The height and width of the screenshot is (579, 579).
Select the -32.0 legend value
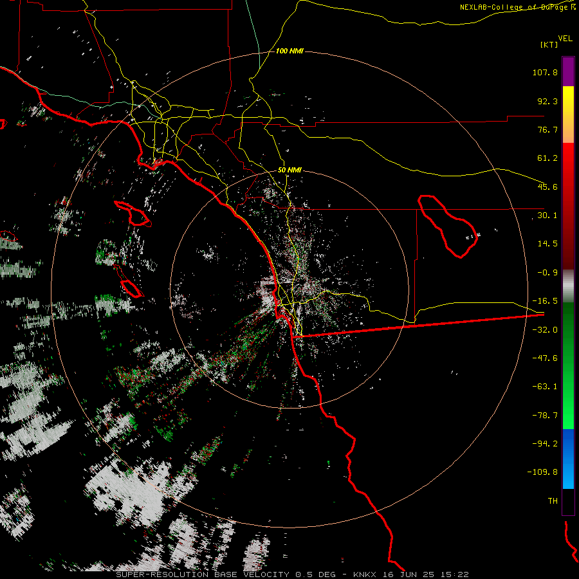click(x=545, y=330)
